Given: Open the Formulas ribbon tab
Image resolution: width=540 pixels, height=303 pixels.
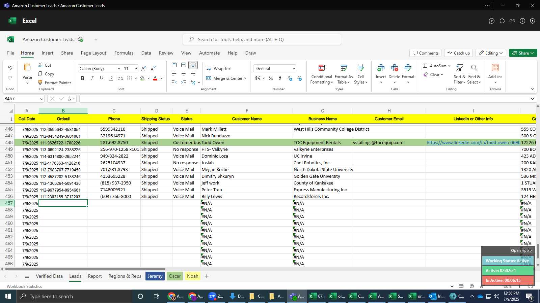Looking at the screenshot, I should 124,53.
